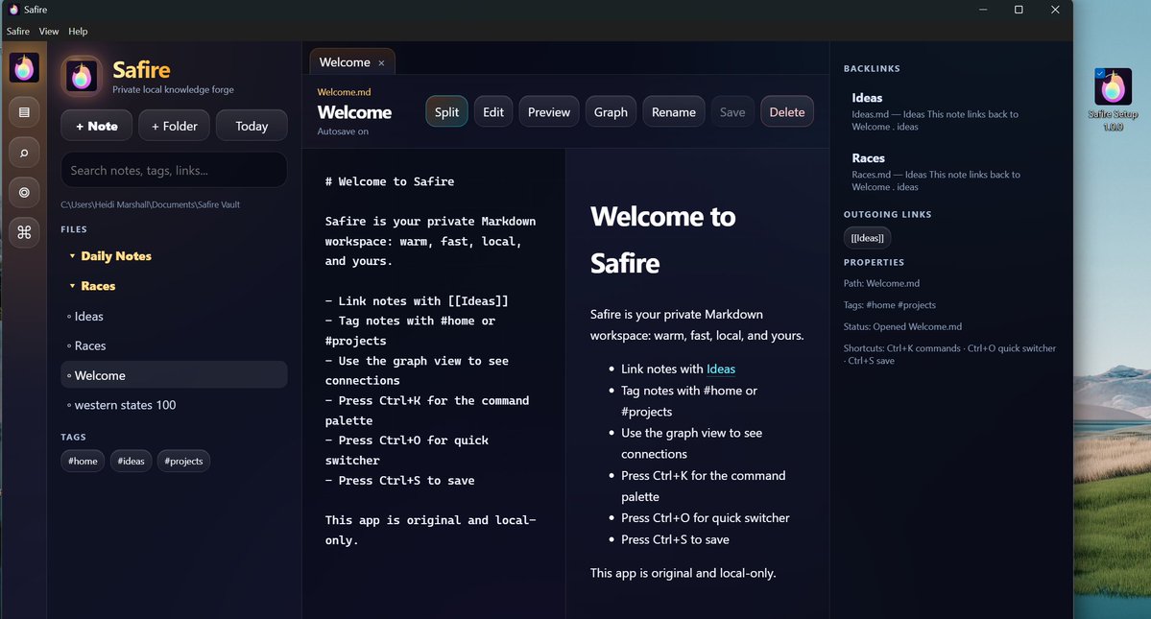
Task: Open the View menu
Action: [48, 32]
